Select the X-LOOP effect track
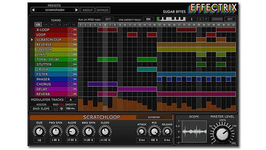The height and width of the screenshot is (150, 266). (x=51, y=30)
